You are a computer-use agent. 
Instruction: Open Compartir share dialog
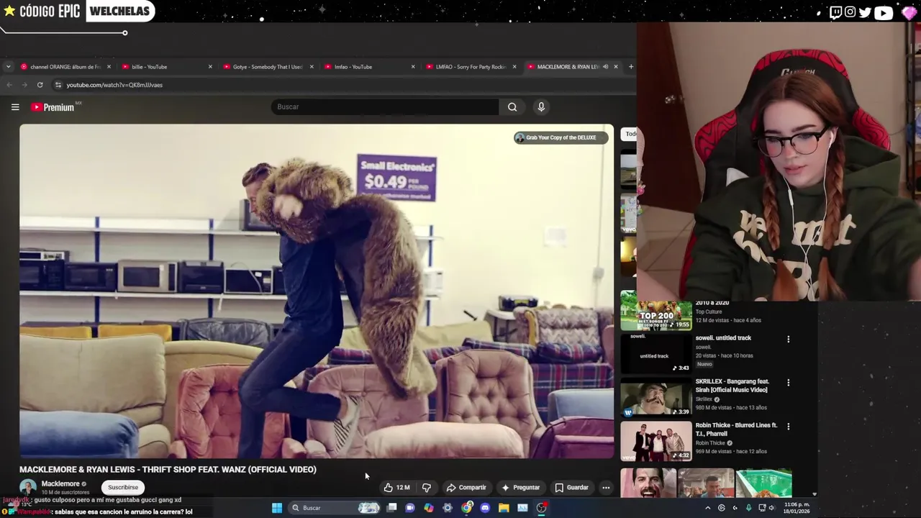466,488
